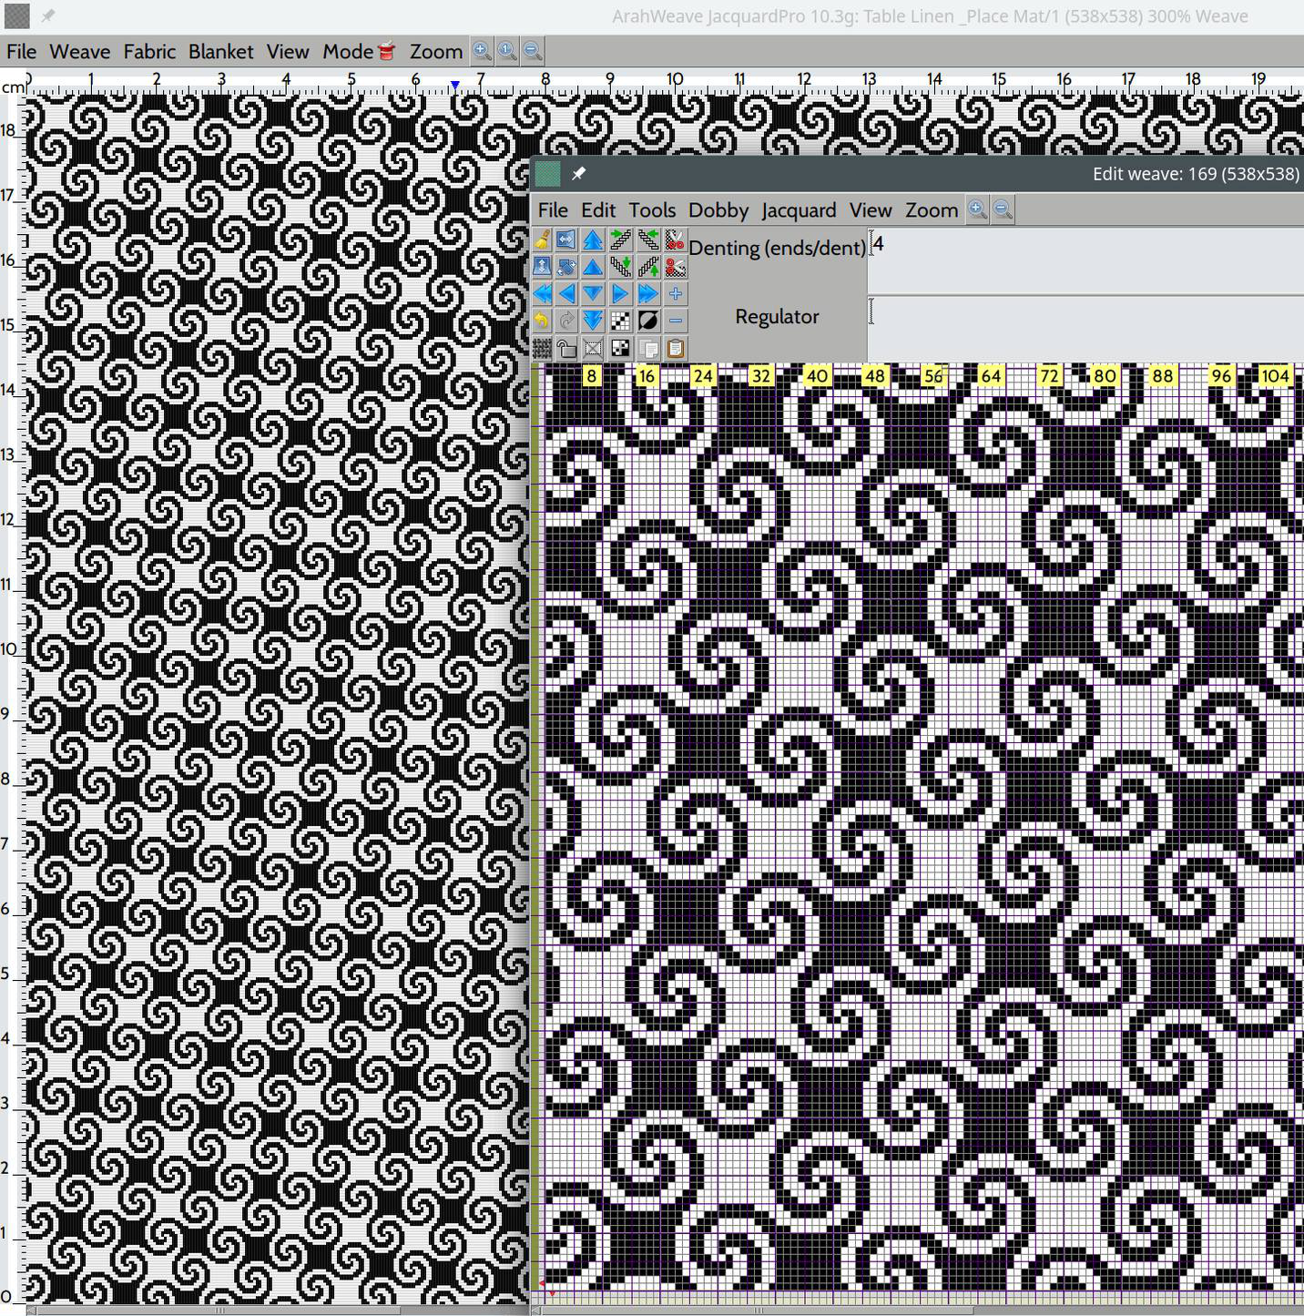
Task: Click the staircase icon with left-pointing green arrow
Action: click(x=648, y=240)
